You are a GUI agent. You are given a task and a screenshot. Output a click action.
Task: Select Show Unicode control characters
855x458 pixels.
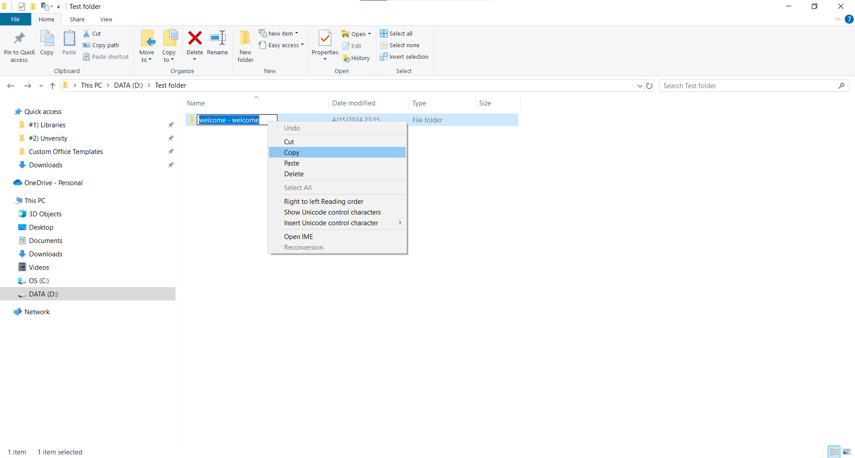pyautogui.click(x=338, y=212)
